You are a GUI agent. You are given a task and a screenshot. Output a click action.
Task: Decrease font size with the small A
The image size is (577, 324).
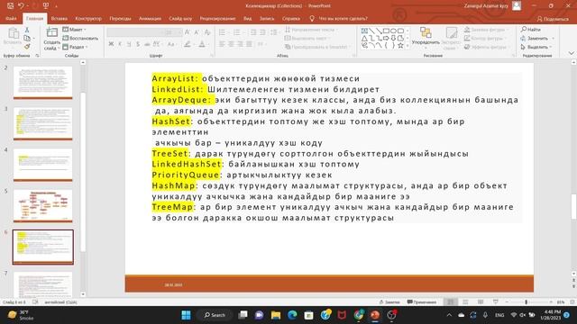[x=197, y=32]
